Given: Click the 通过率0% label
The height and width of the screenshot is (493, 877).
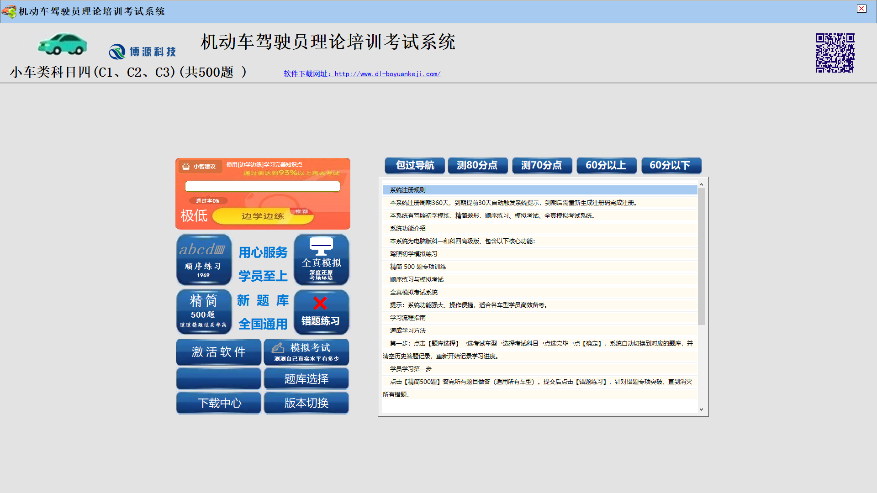Looking at the screenshot, I should (207, 201).
